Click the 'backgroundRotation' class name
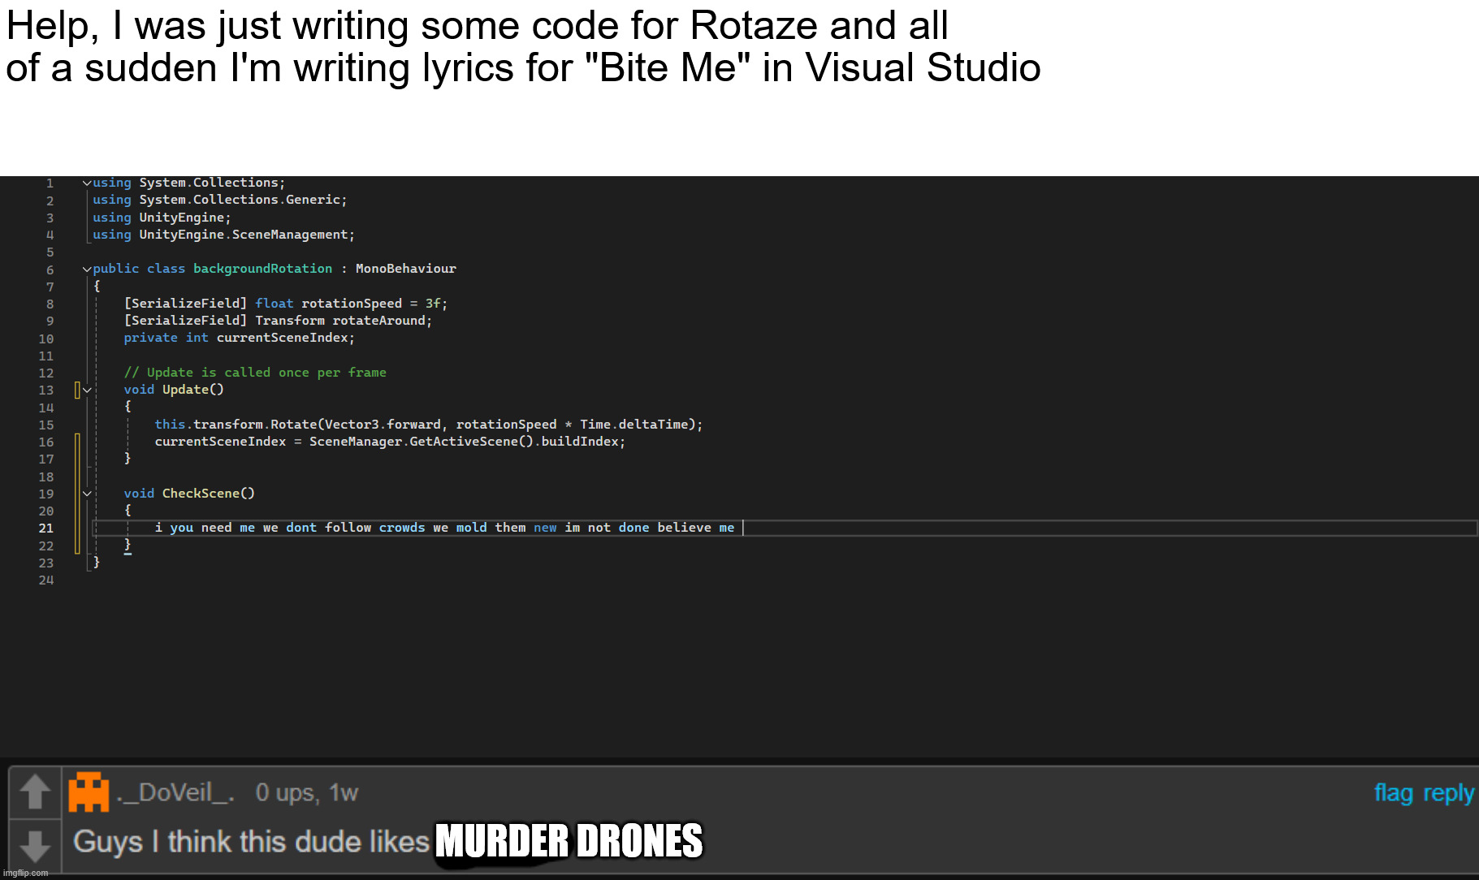 pos(262,269)
